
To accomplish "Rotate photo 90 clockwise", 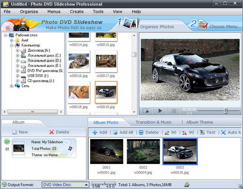I will 188,133.
